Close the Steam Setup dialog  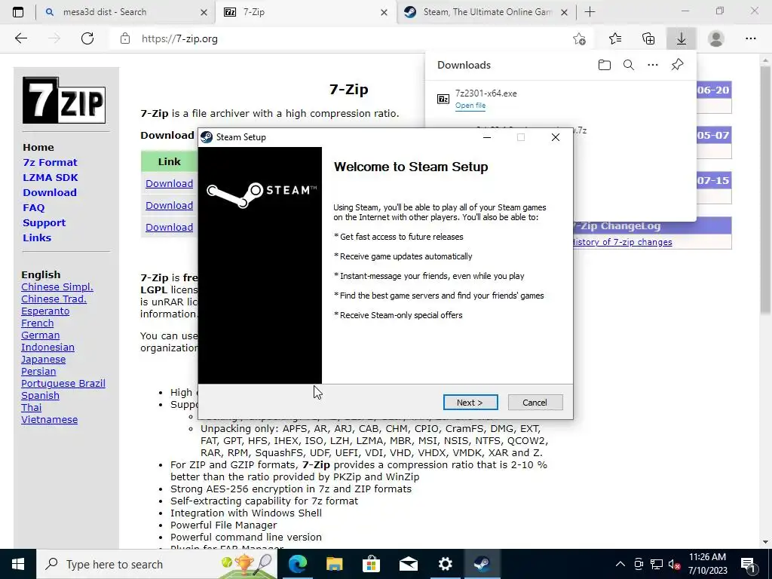coord(556,137)
